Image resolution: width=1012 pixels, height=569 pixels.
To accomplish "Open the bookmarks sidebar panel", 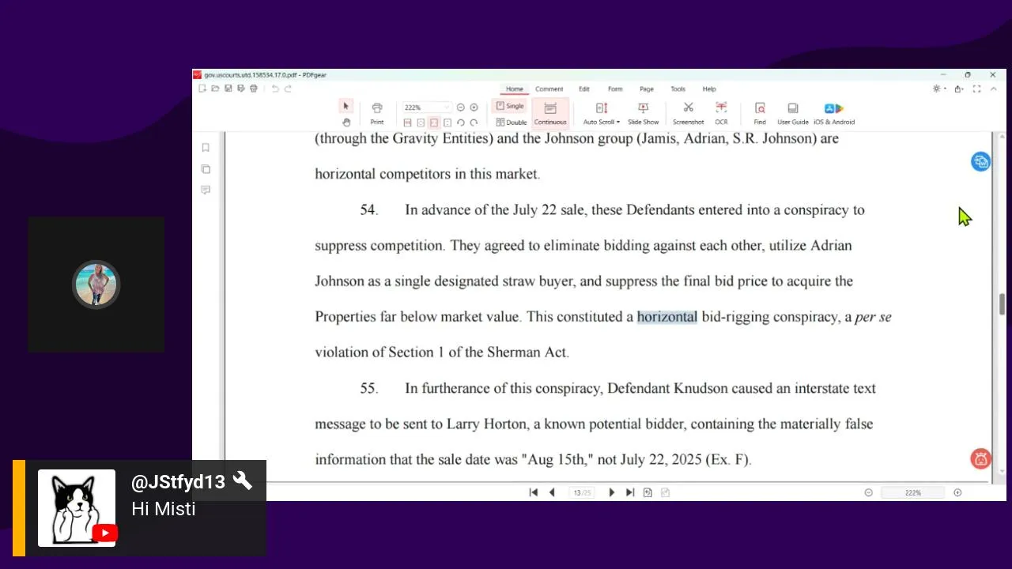I will coord(206,148).
